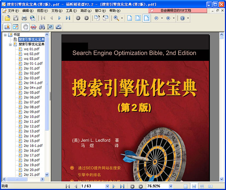Screen dimensions: 226x190
Task: Open Find with the binoculars icon
Action: [42, 27]
